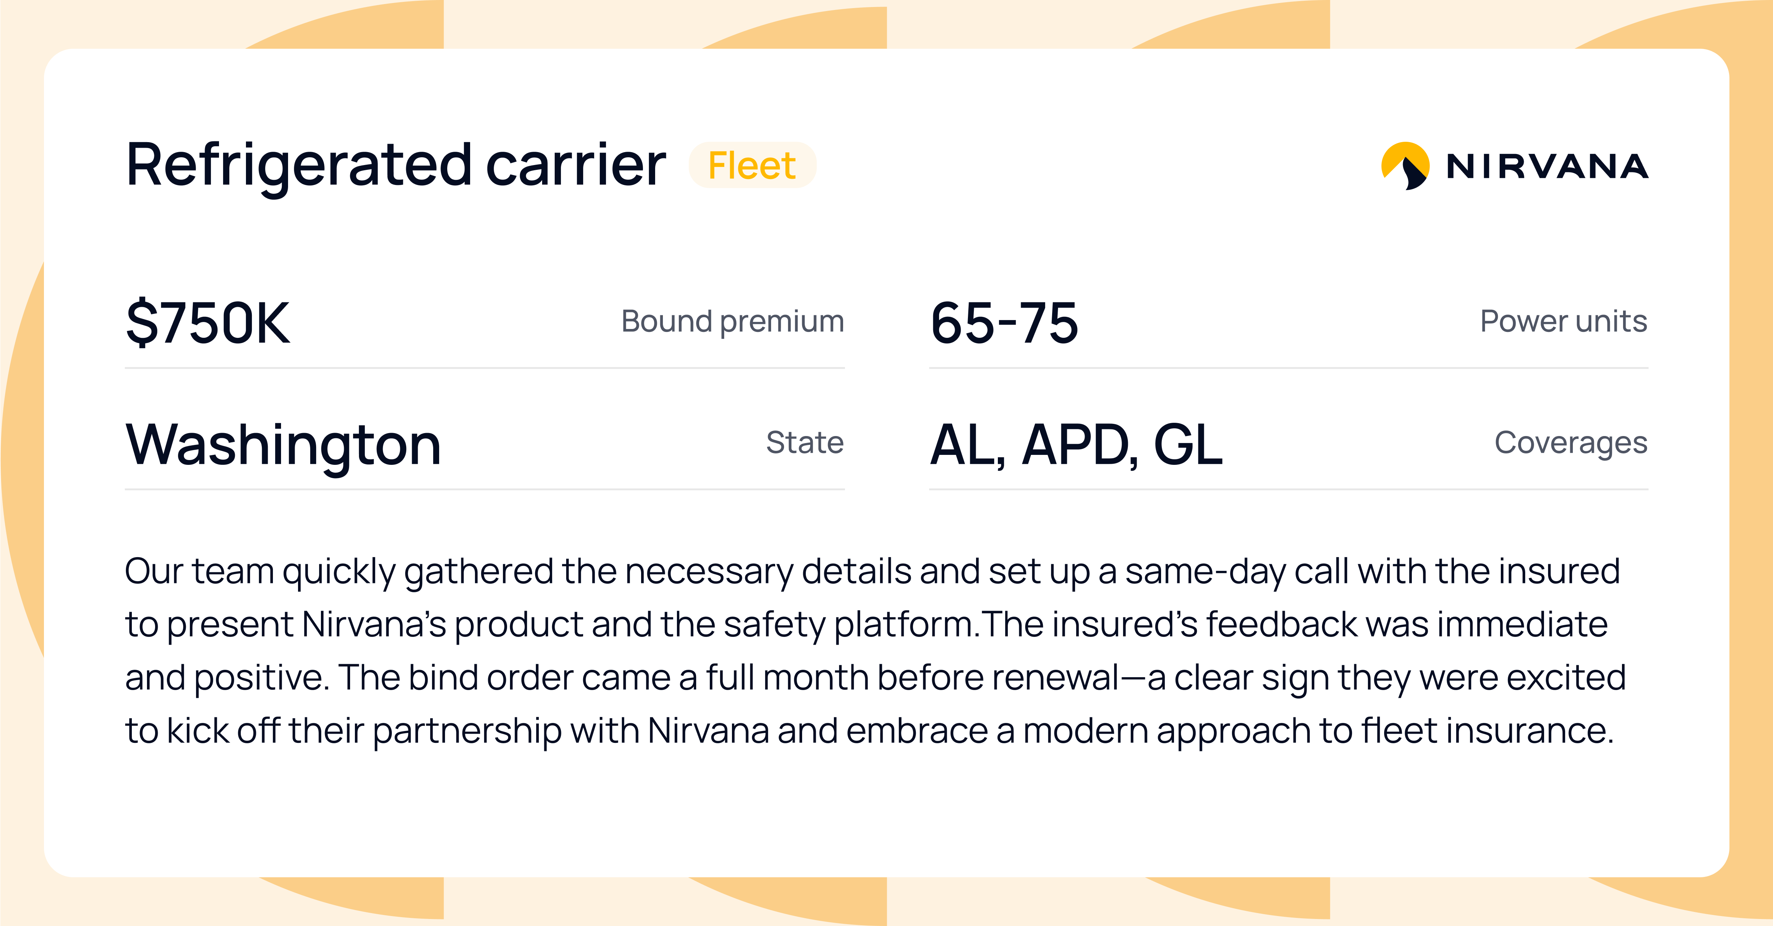
Task: Click the Refrigerated carrier heading
Action: (x=396, y=165)
